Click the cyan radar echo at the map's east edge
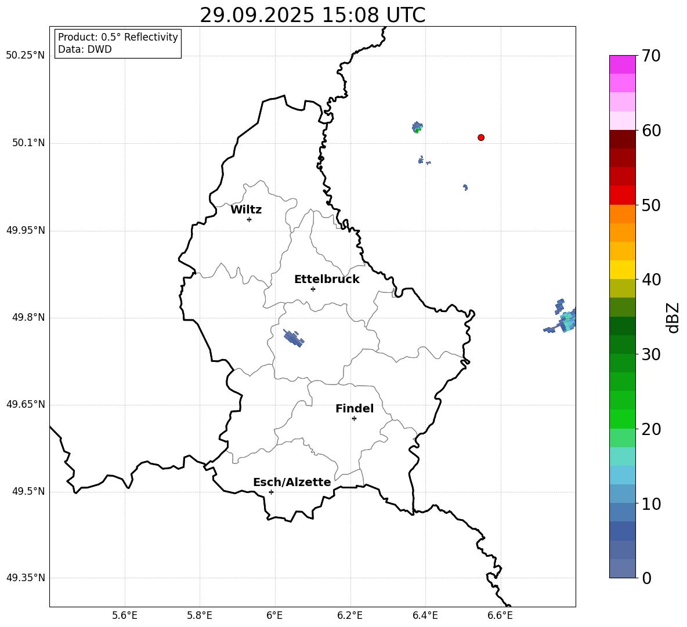687x627 pixels. pyautogui.click(x=568, y=320)
